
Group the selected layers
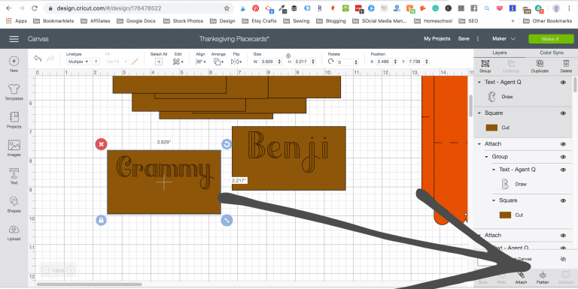pyautogui.click(x=485, y=66)
